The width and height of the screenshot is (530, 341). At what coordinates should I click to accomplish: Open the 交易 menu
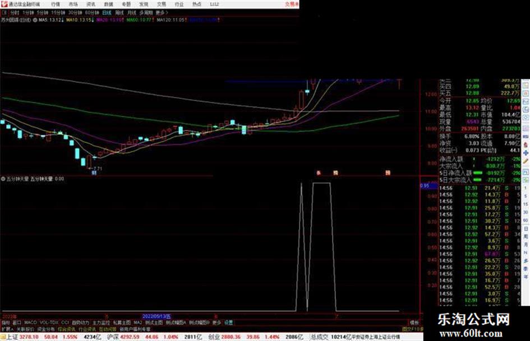point(162,4)
